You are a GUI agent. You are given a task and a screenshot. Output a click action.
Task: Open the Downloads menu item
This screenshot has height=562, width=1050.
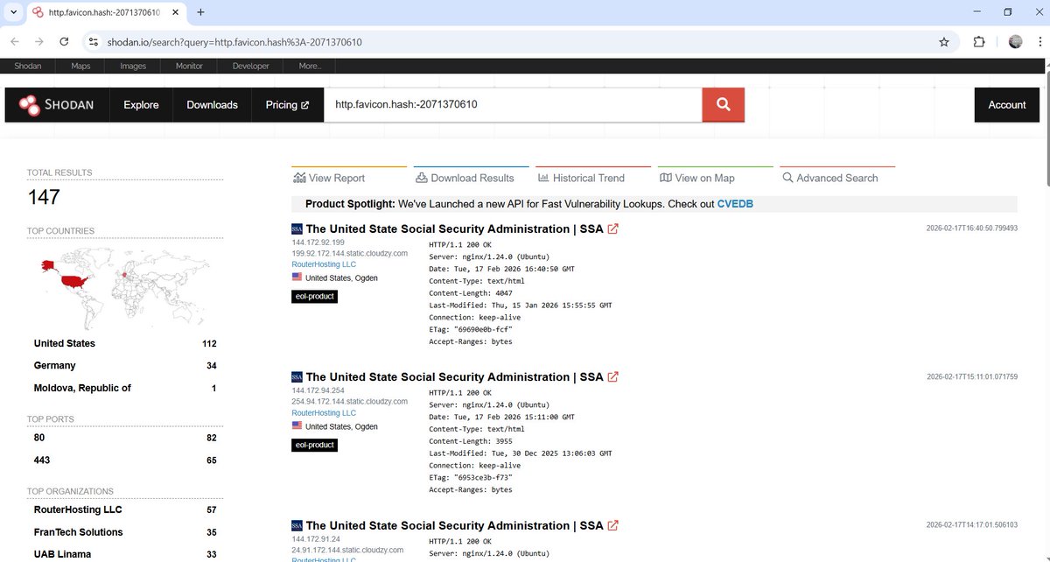click(212, 105)
